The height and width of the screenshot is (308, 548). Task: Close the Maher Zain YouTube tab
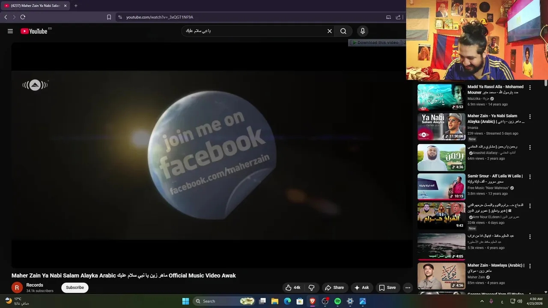pyautogui.click(x=66, y=6)
